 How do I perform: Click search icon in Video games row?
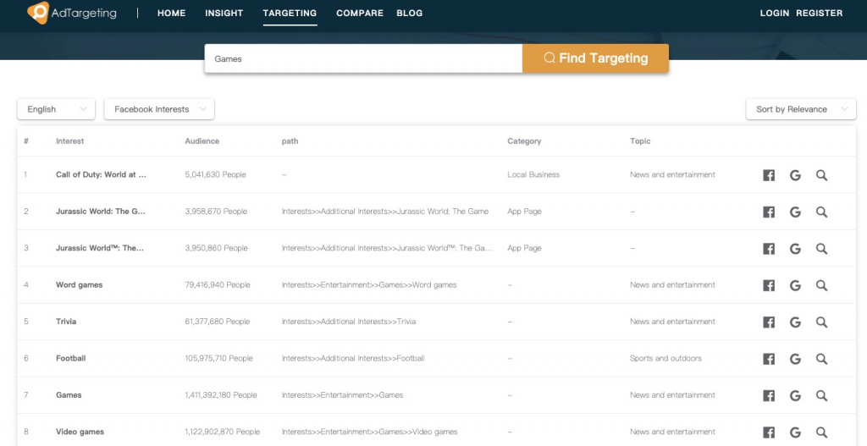tap(821, 432)
